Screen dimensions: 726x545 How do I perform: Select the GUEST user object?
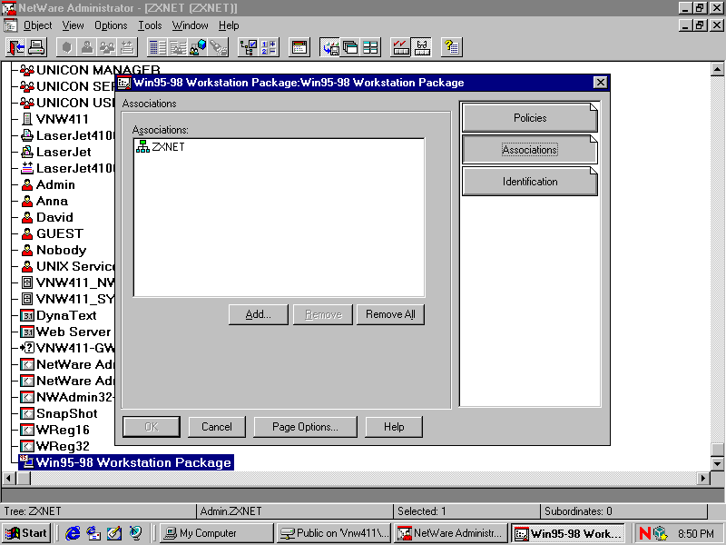53,233
